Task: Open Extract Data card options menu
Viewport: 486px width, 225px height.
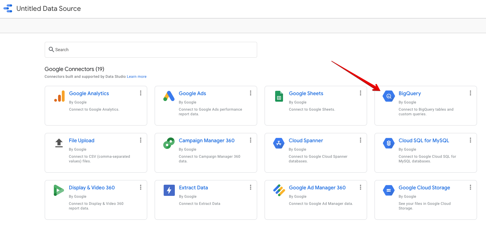Action: coord(251,187)
